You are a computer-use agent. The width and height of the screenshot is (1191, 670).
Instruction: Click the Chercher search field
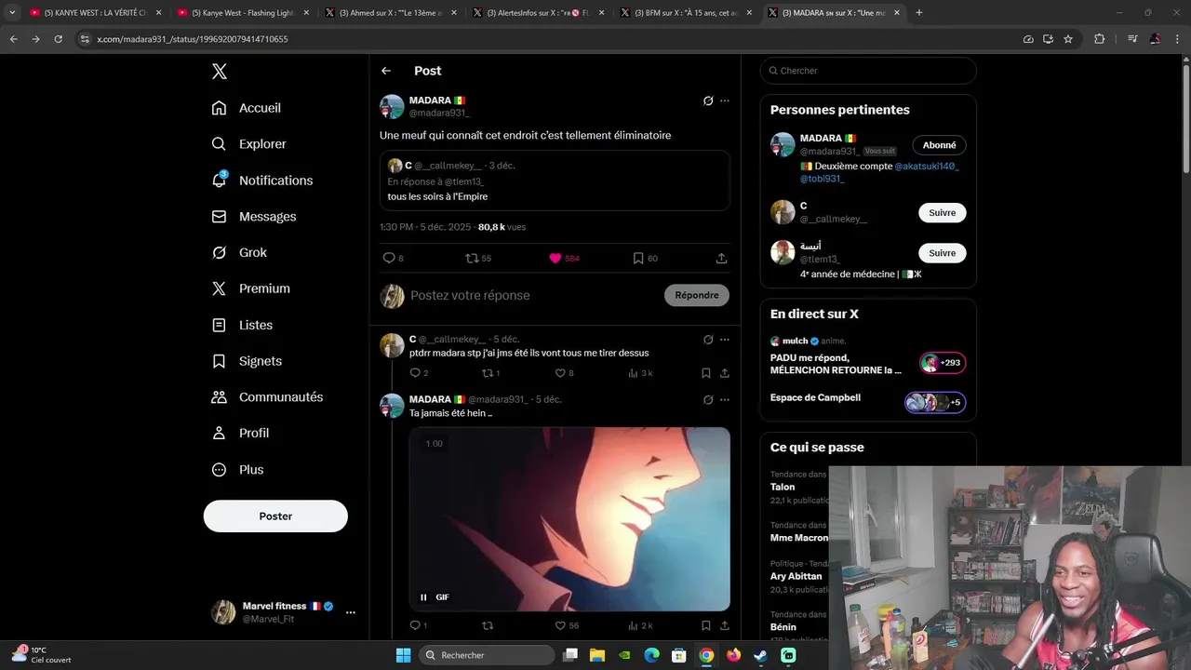868,71
